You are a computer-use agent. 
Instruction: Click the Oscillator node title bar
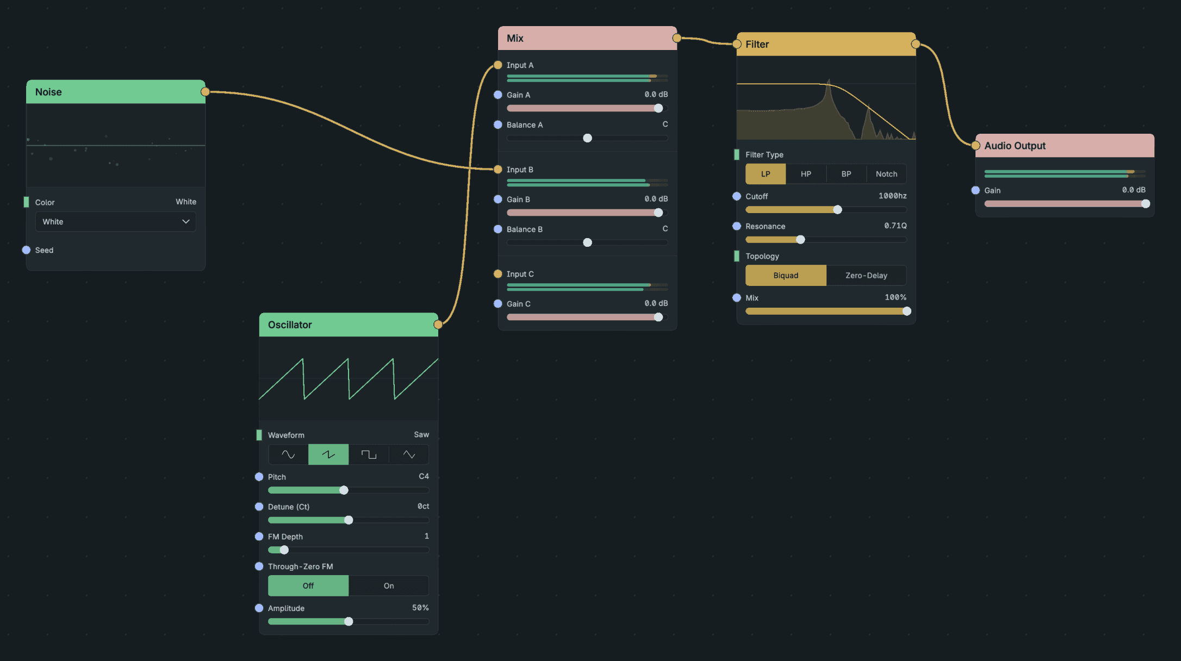point(349,325)
